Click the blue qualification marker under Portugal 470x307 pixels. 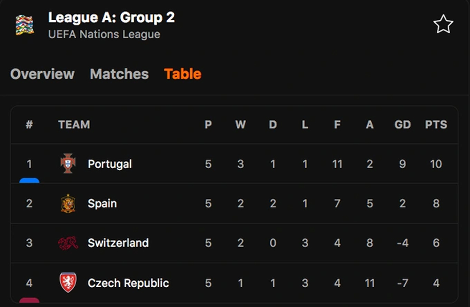pyautogui.click(x=29, y=180)
